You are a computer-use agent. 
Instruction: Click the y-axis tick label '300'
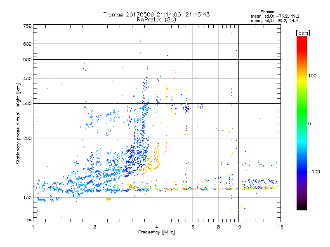(27, 103)
